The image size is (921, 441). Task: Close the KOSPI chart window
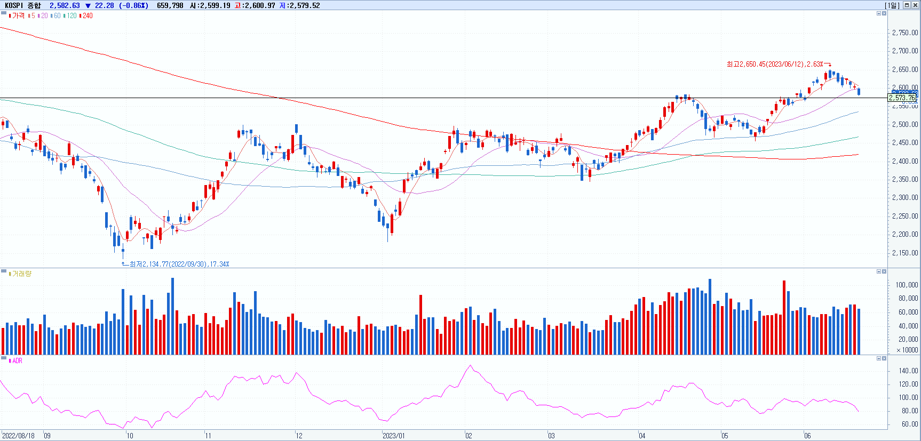click(x=915, y=5)
